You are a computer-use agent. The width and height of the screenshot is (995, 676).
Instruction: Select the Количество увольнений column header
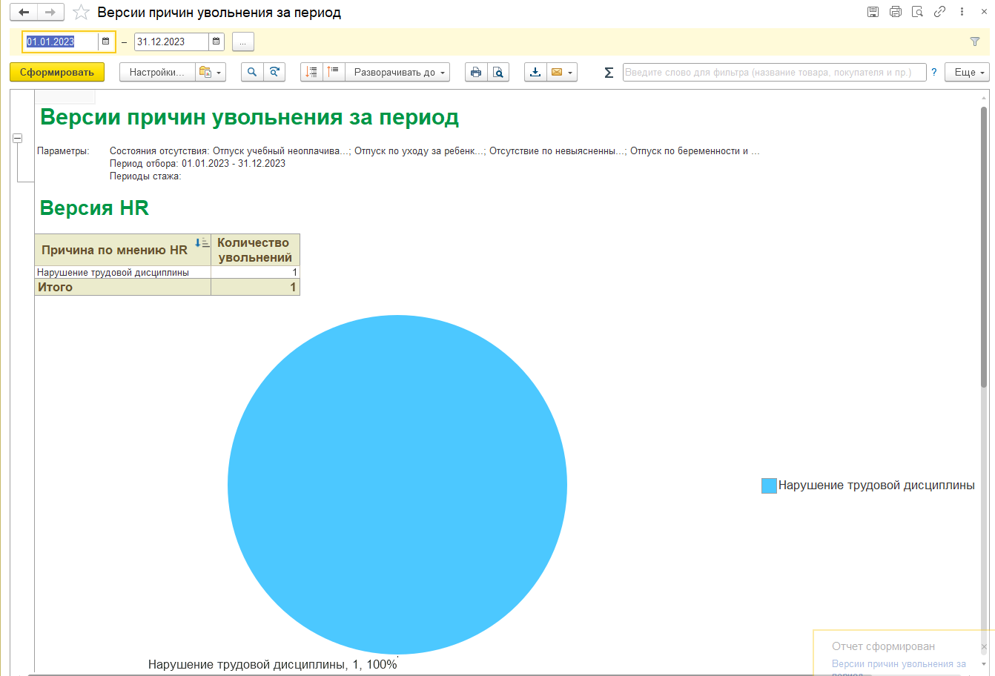tap(255, 250)
